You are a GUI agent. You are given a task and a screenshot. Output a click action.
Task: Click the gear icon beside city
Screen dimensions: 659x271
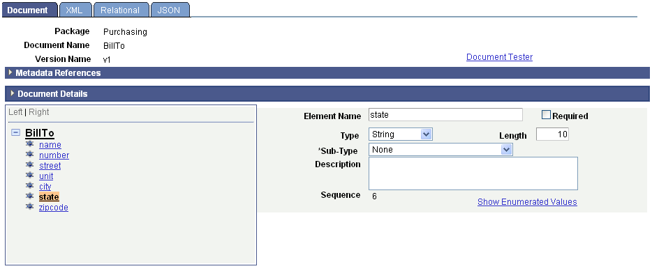point(29,186)
